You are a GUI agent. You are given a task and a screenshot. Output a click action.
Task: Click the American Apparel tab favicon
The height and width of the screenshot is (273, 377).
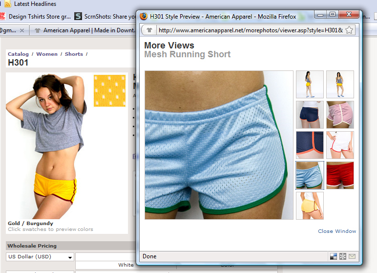[38, 30]
